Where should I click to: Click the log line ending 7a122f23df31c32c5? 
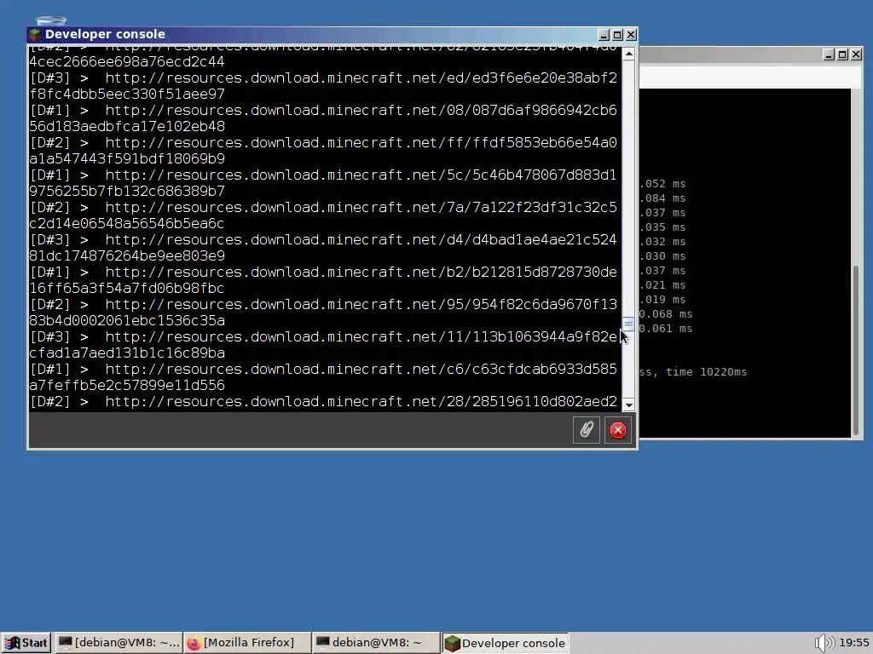tap(323, 208)
